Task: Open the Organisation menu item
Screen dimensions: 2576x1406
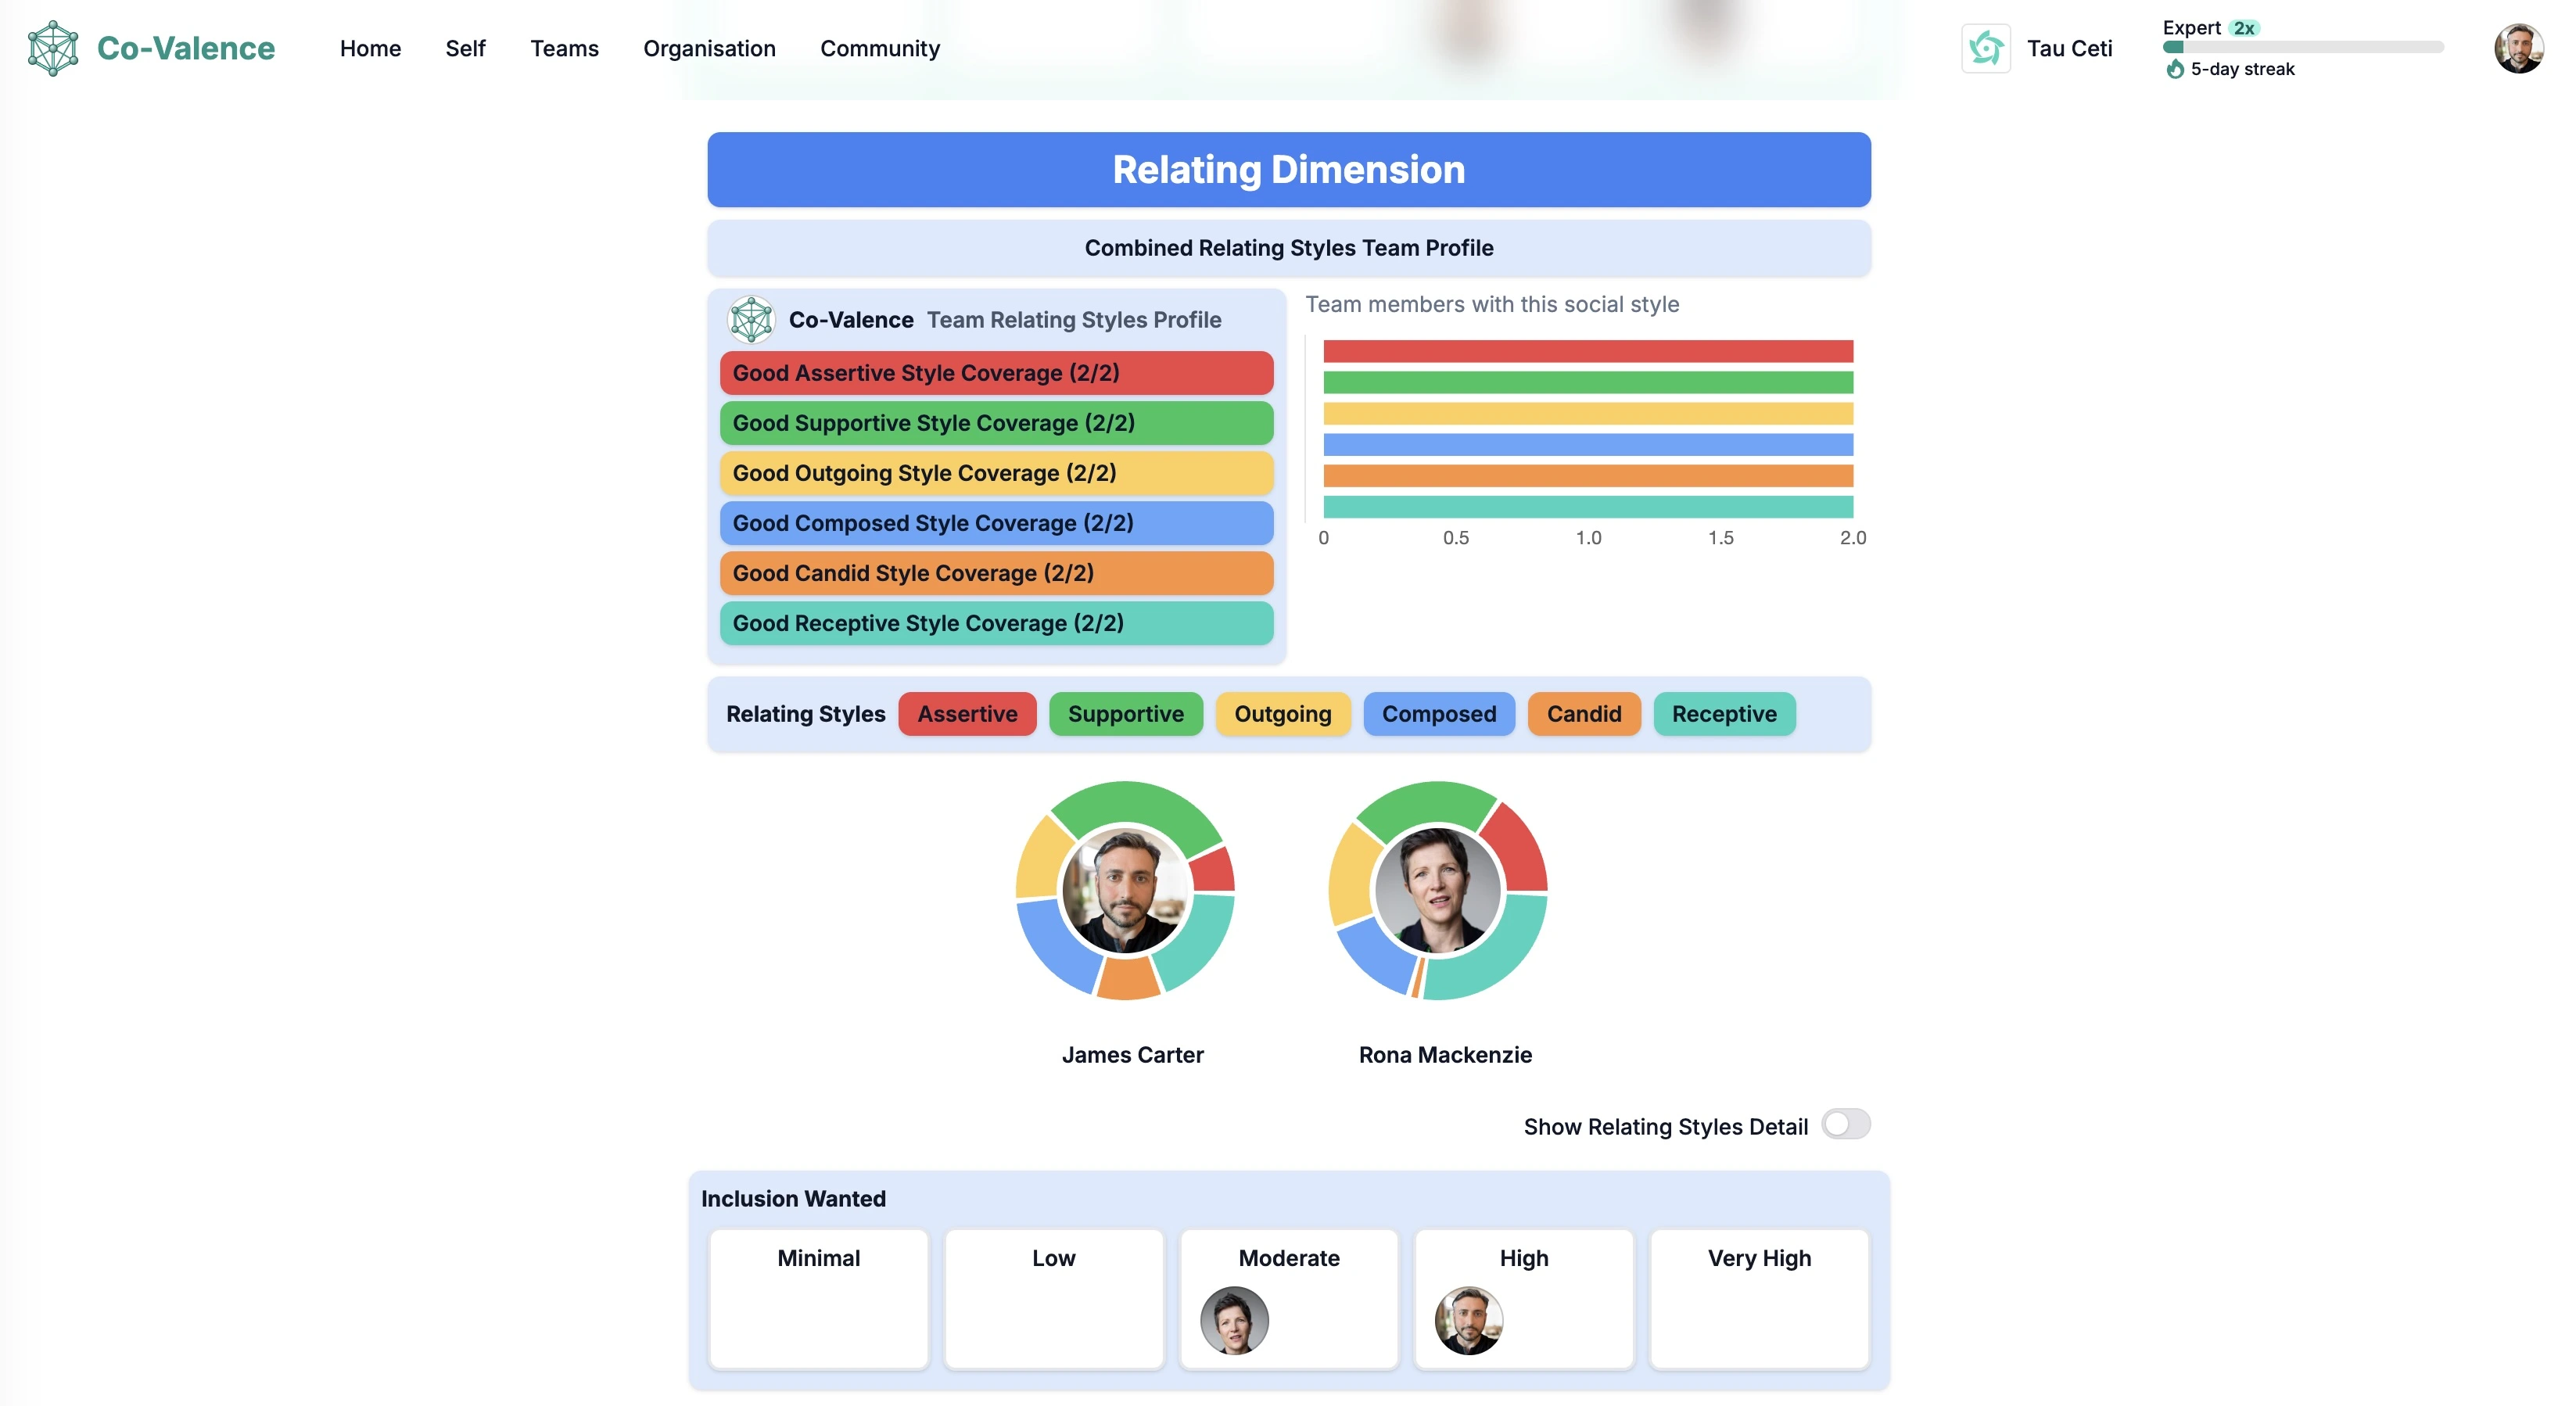Action: coord(709,48)
